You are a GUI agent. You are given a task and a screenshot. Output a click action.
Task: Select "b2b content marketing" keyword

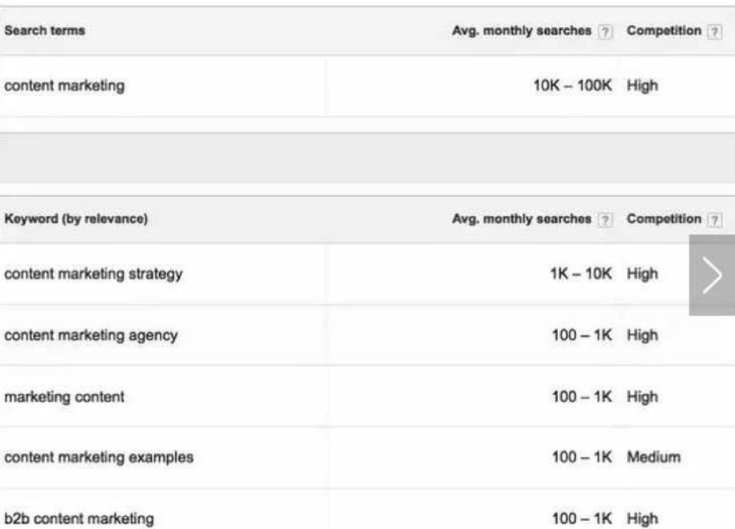point(80,519)
